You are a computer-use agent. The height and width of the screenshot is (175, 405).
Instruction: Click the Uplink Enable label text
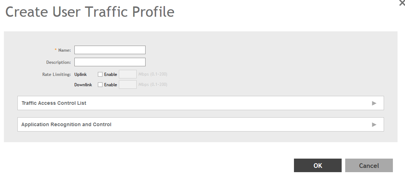pyautogui.click(x=110, y=74)
